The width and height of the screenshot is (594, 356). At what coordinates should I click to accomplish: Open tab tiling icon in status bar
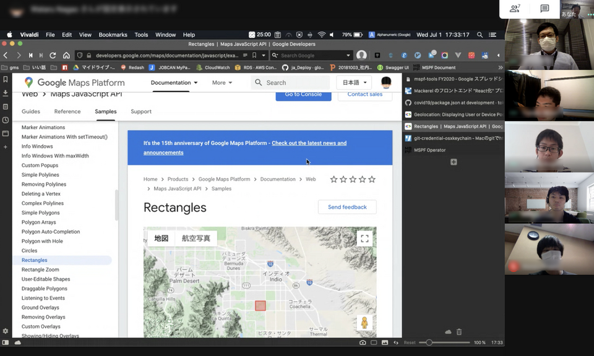point(374,342)
